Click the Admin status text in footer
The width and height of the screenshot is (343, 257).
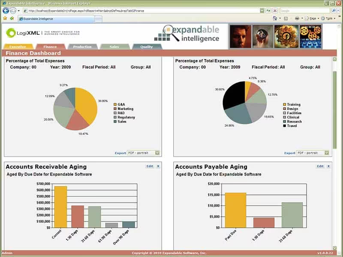(x=7, y=253)
